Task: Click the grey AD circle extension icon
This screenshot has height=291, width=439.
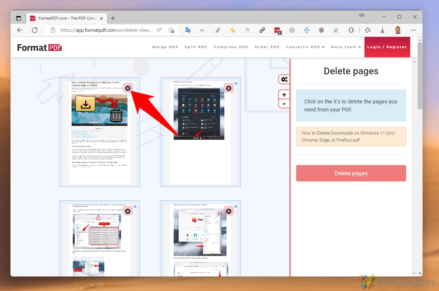Action: 321,30
